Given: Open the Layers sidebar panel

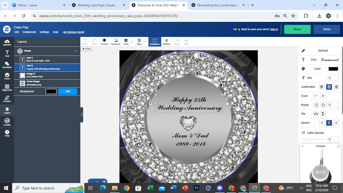Looking at the screenshot, I should [x=7, y=111].
